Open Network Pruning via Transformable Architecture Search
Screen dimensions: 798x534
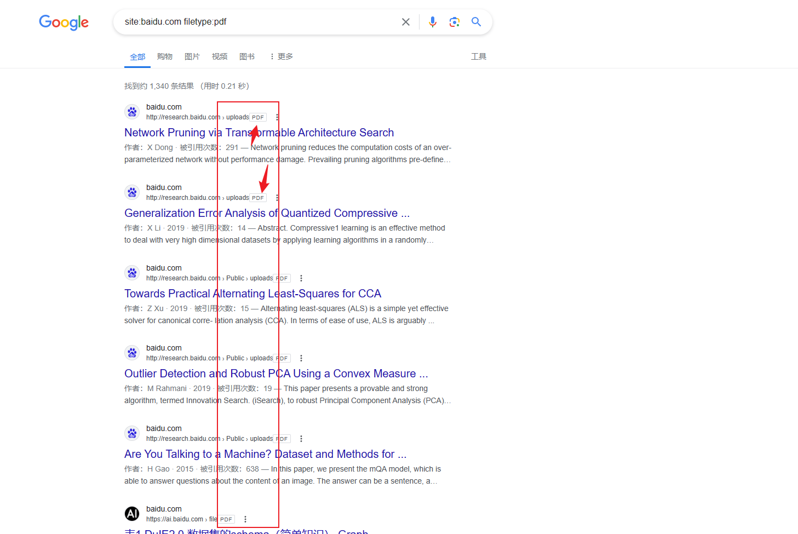coord(259,133)
